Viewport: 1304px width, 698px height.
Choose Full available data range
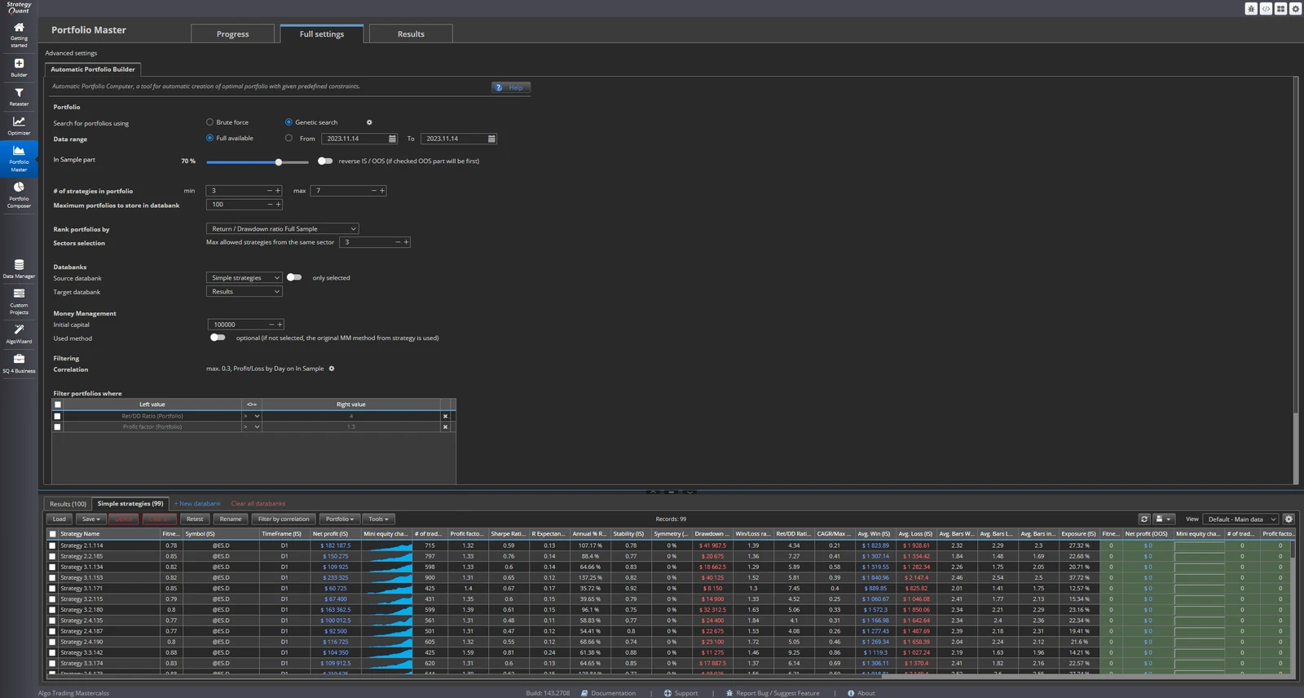(209, 138)
